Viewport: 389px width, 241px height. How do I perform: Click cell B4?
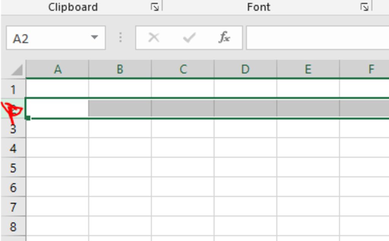[x=120, y=148]
